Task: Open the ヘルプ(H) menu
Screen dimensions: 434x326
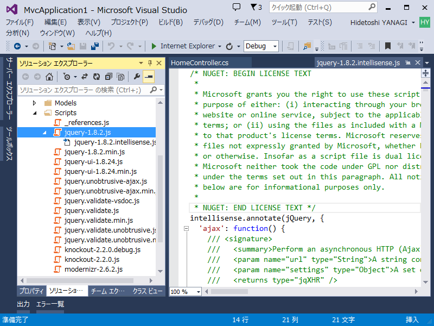Action: click(98, 33)
